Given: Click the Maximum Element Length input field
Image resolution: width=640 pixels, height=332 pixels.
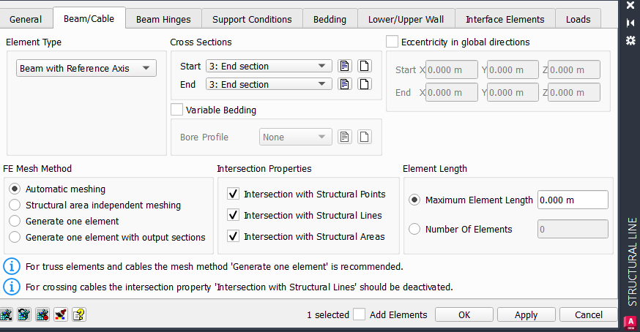Looking at the screenshot, I should pyautogui.click(x=573, y=200).
